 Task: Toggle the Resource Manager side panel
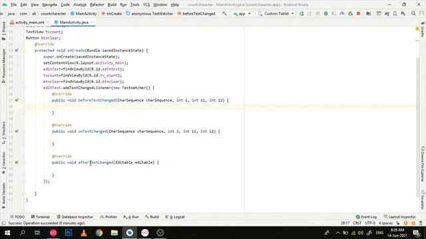point(3,66)
